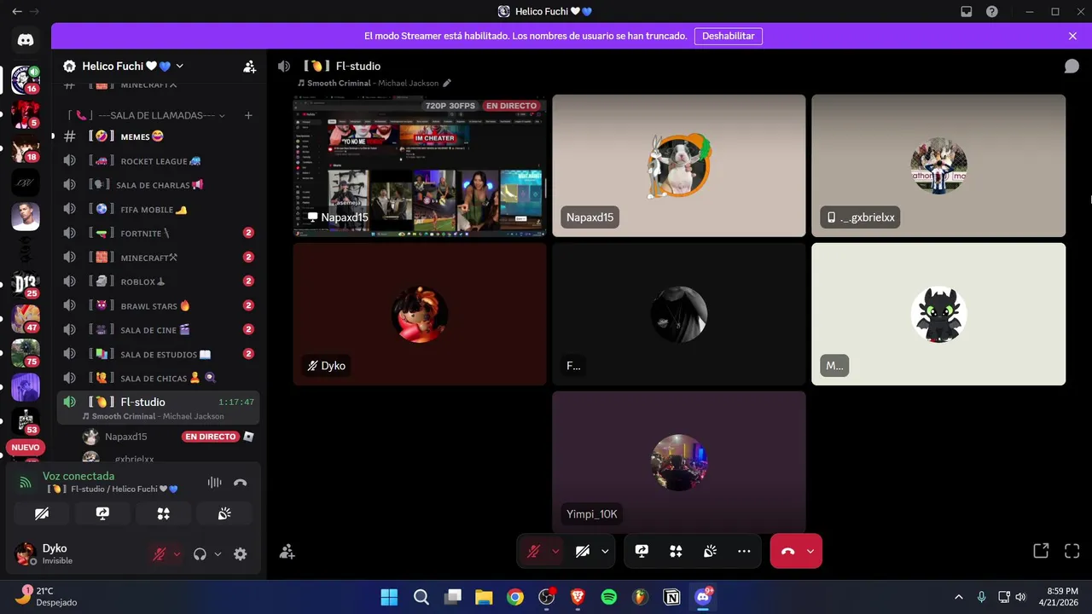The image size is (1092, 614).
Task: Open microphone options arrow in call bar
Action: pos(555,552)
